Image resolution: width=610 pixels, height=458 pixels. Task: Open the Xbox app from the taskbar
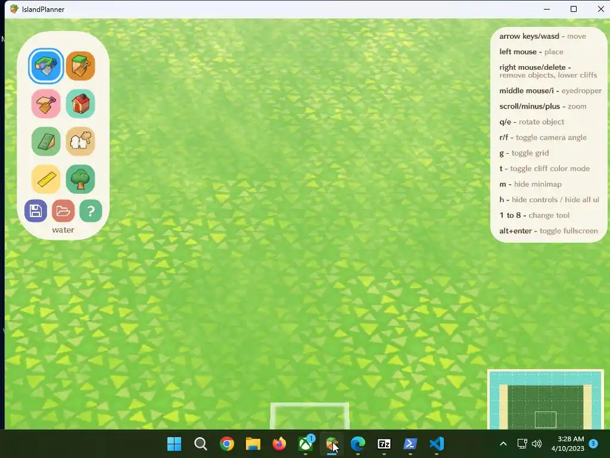pyautogui.click(x=306, y=444)
